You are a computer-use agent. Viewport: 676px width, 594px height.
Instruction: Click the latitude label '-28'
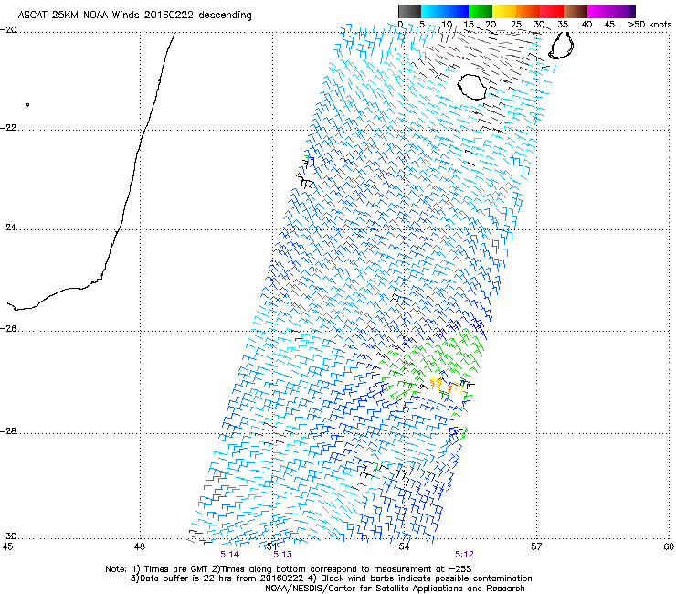click(x=8, y=431)
